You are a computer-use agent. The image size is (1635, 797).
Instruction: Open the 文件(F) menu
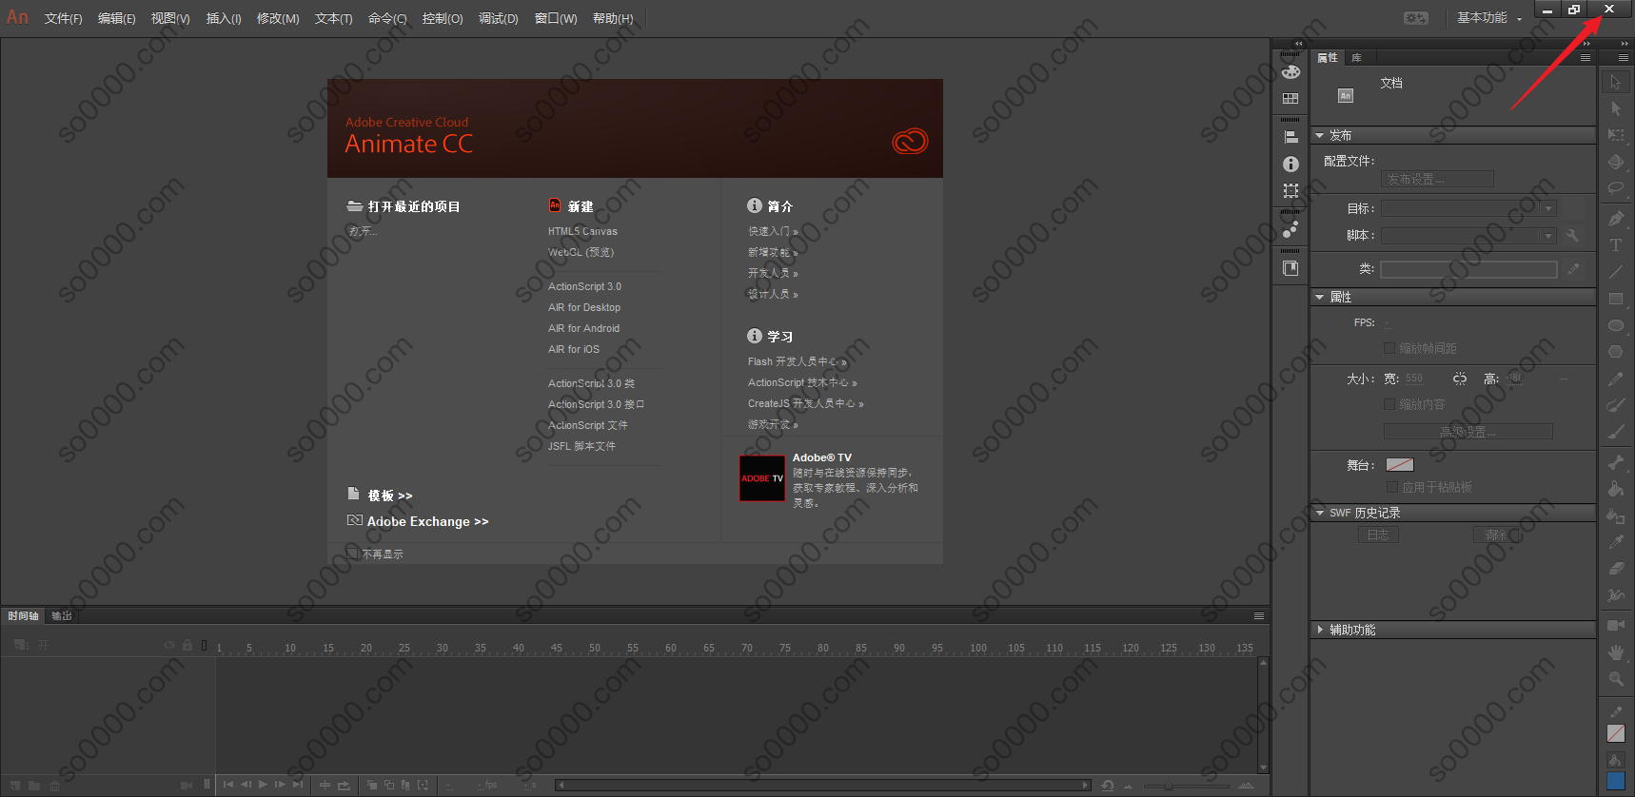click(x=63, y=18)
